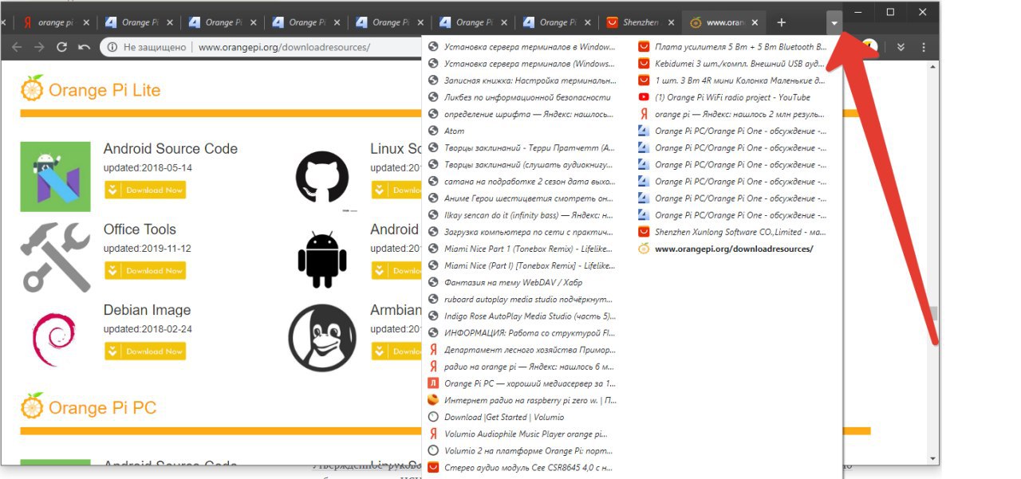
Task: Select 'Департамент лесного хозяйства Примор...' entry
Action: 521,350
